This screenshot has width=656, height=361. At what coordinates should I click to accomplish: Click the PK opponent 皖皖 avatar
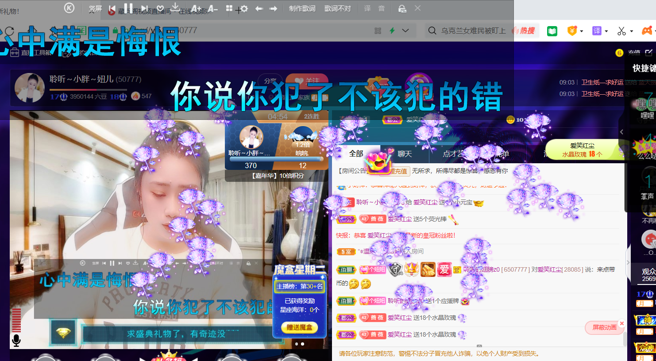[x=302, y=138]
